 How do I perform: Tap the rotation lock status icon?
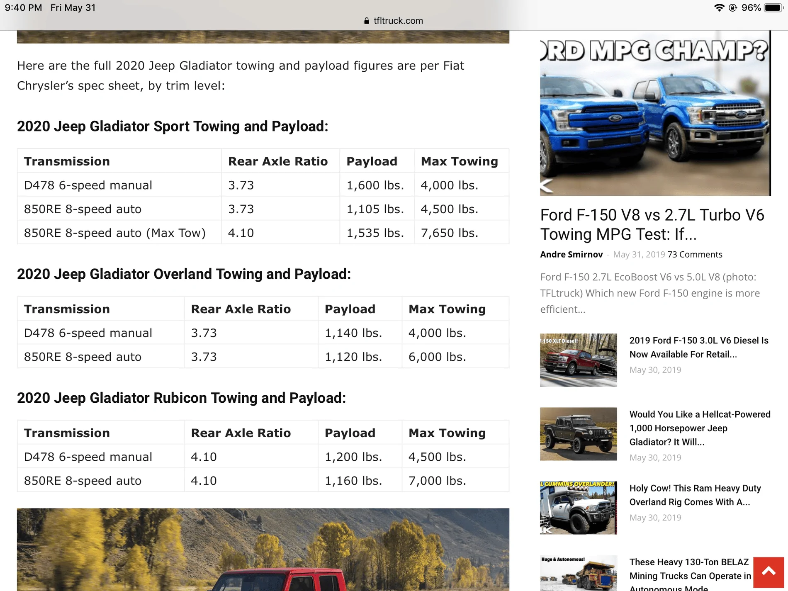pyautogui.click(x=733, y=8)
